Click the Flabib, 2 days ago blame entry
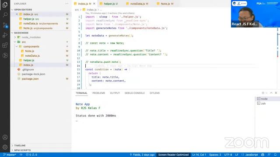This screenshot has width=280, height=157. click(x=142, y=155)
